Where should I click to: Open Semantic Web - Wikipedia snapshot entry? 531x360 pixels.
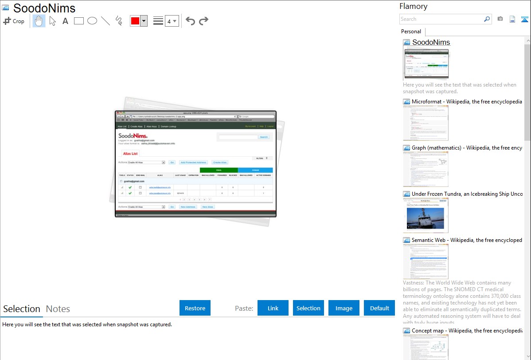(x=467, y=240)
